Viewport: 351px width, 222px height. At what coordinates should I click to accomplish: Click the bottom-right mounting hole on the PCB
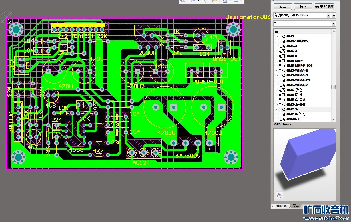[x=231, y=157]
